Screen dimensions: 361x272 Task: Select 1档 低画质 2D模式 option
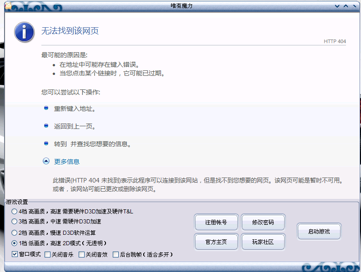(x=15, y=243)
